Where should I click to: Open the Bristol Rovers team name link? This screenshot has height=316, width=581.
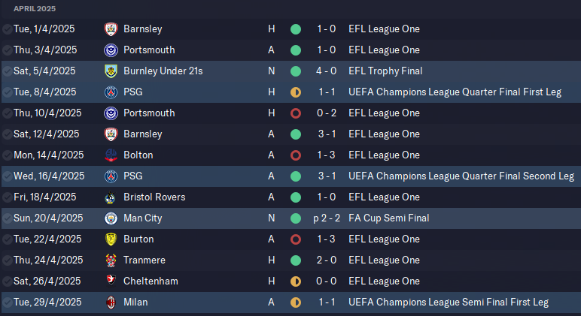(x=153, y=197)
